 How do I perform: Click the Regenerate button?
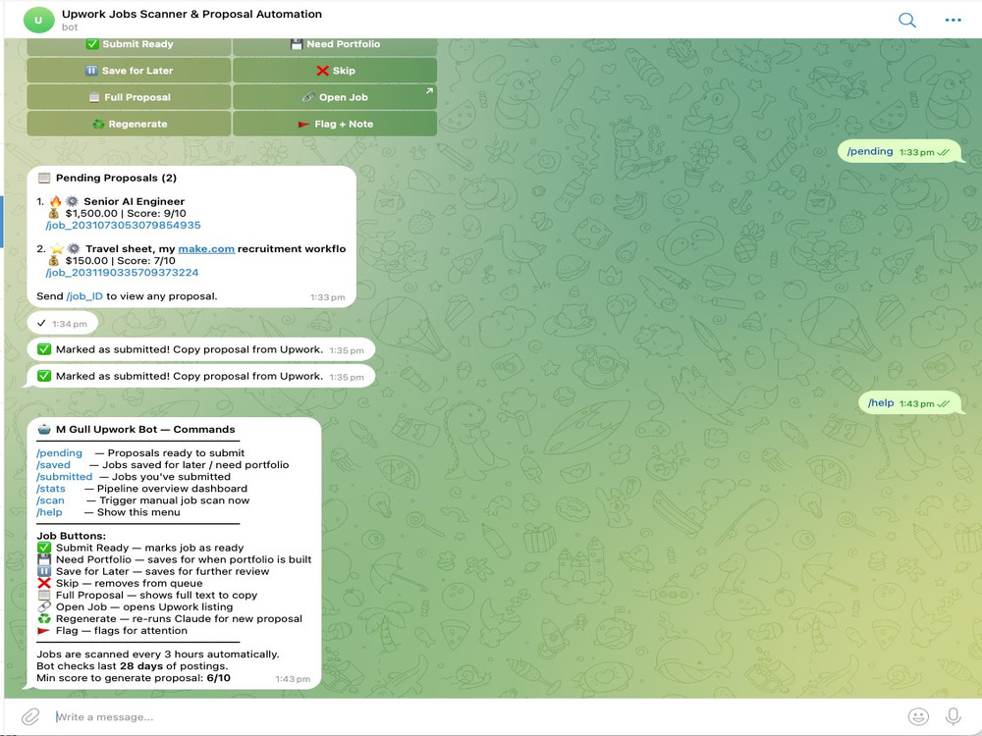click(129, 124)
